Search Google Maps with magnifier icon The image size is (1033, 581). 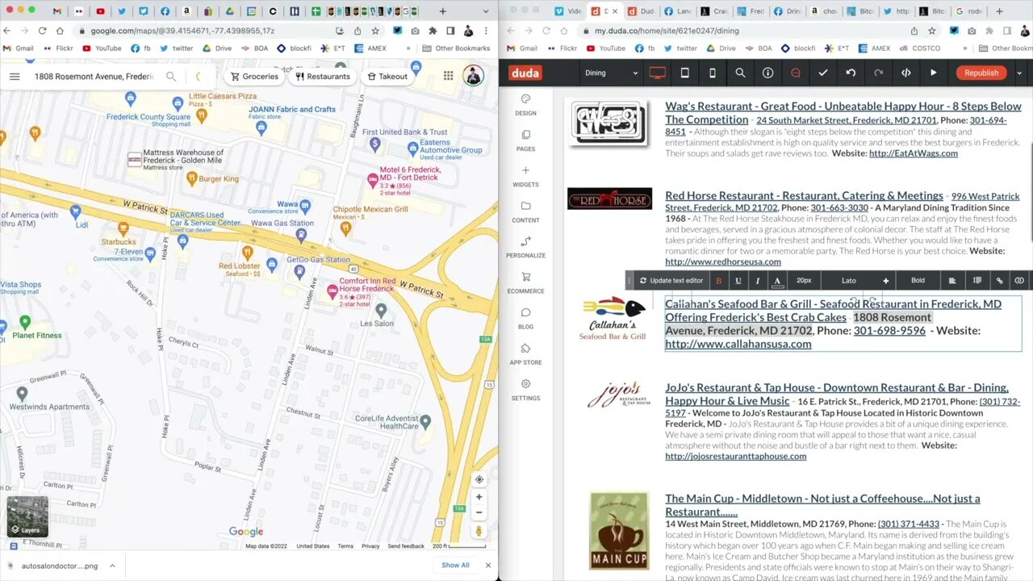[x=170, y=77]
